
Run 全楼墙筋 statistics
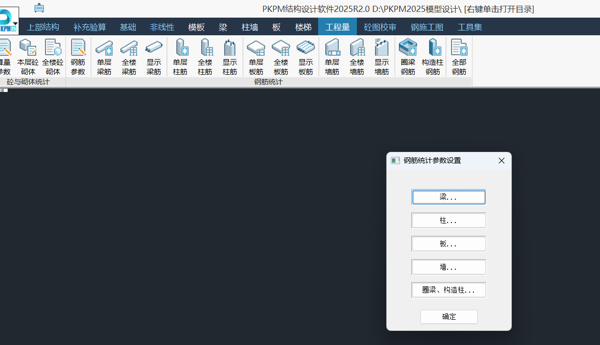tap(357, 57)
